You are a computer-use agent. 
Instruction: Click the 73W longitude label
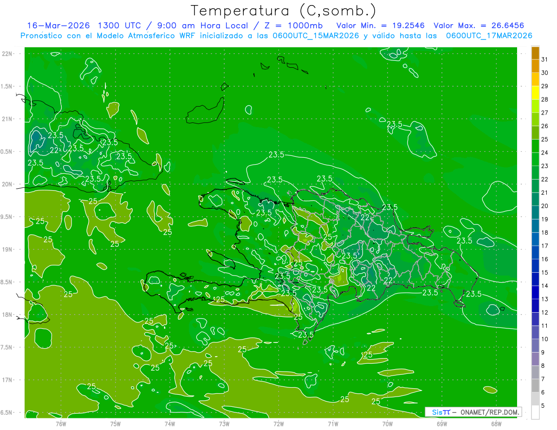224,424
